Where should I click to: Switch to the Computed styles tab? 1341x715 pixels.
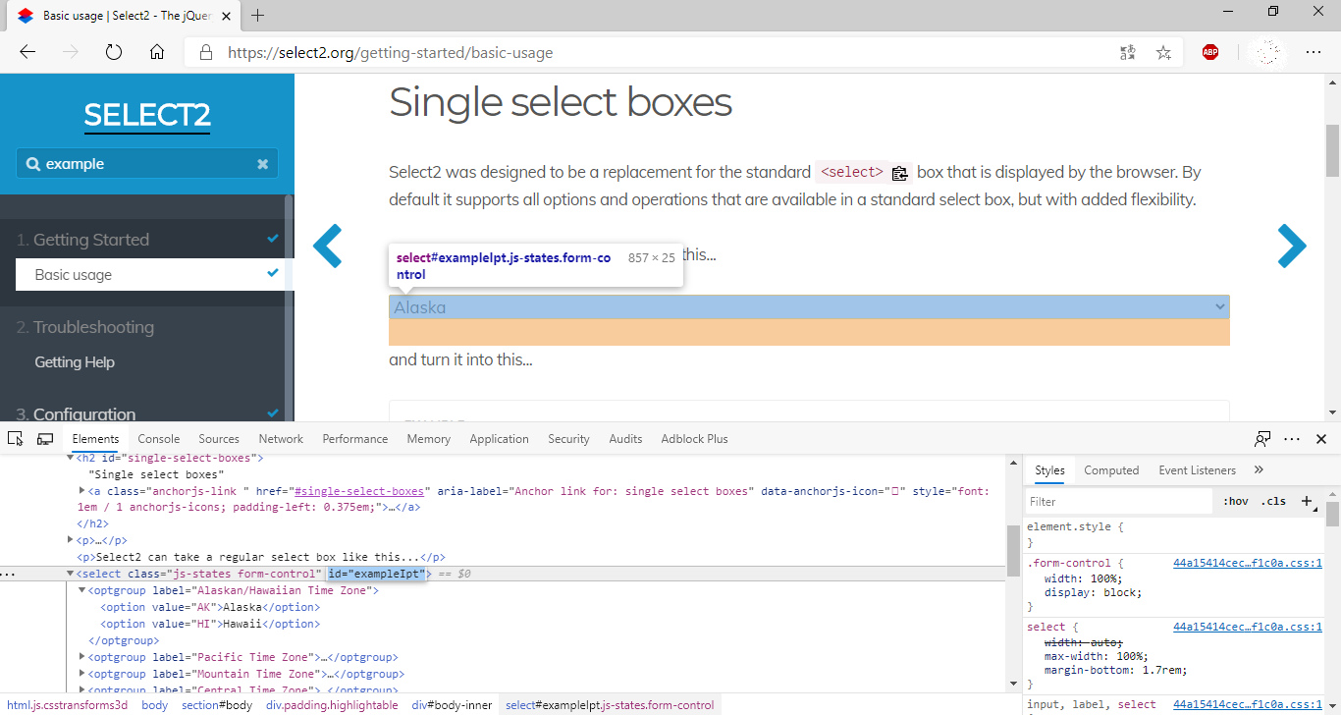pos(1111,470)
